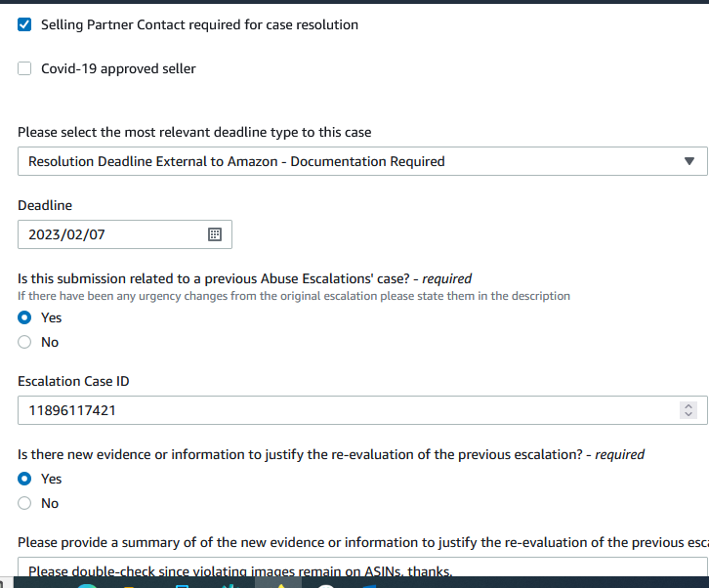Open the yellow folder taskbar icon

coord(129,586)
